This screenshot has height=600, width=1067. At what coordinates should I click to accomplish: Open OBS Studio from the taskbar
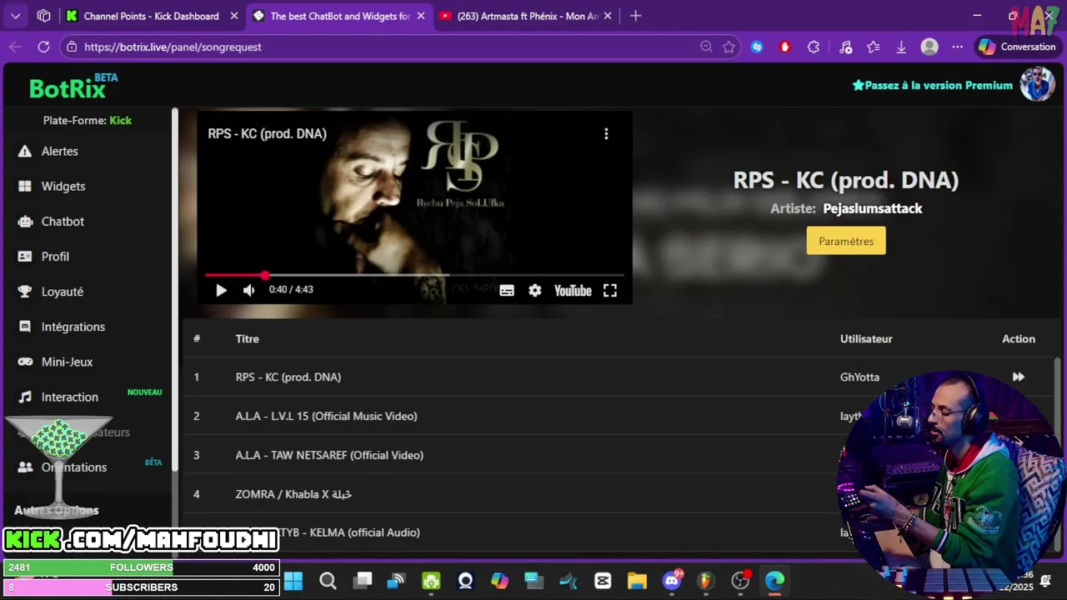click(740, 581)
